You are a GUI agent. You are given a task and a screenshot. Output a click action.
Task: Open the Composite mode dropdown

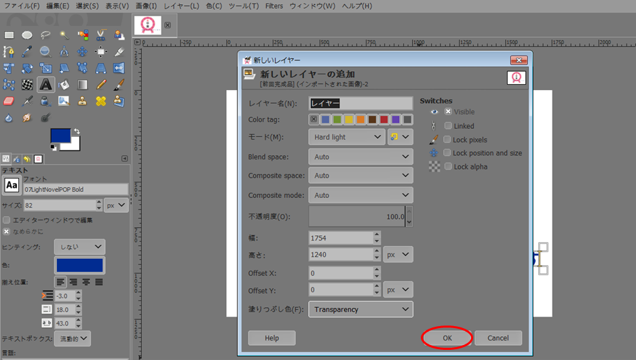click(x=360, y=195)
